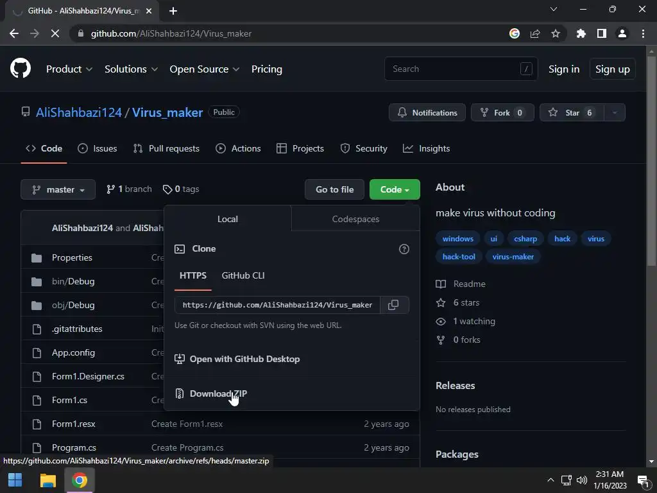Click the GitHub logo home icon

[20, 69]
